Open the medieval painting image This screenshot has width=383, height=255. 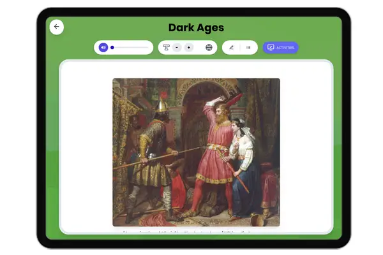[x=196, y=152]
